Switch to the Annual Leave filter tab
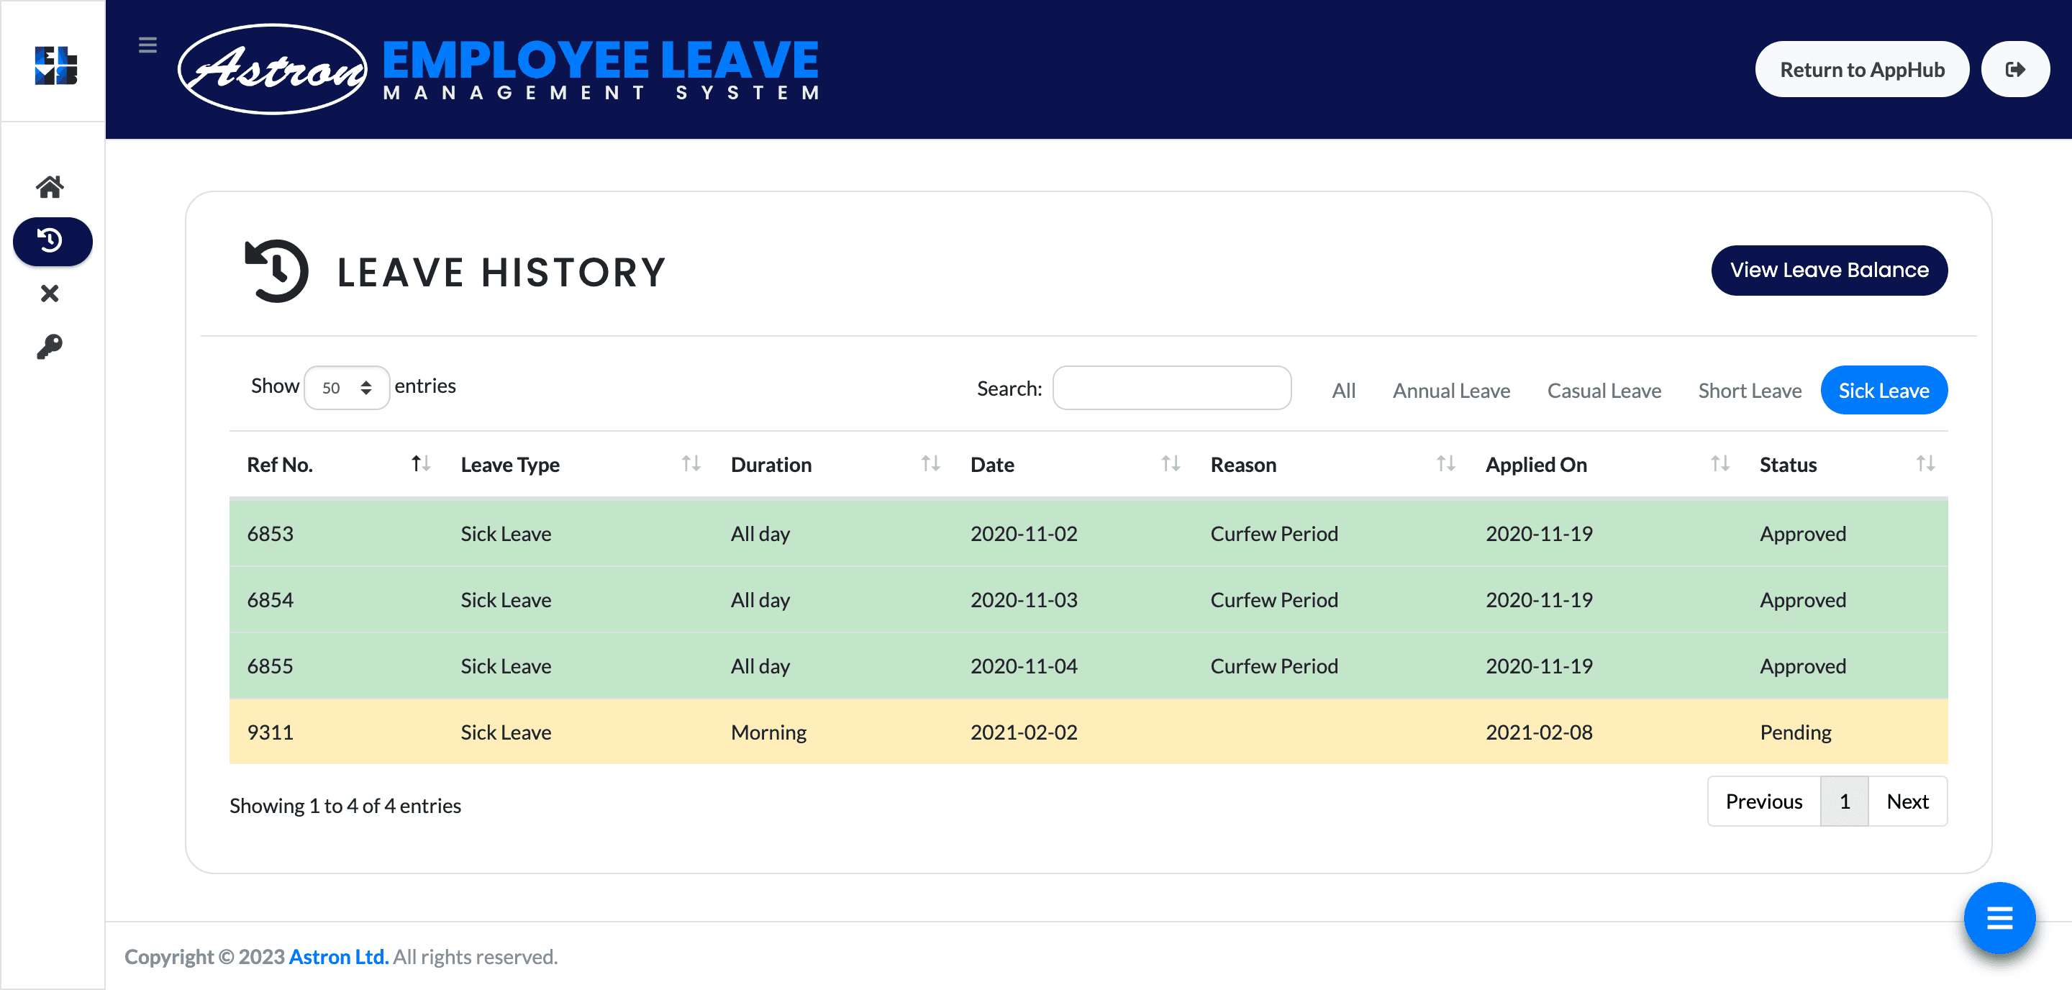 (x=1451, y=391)
